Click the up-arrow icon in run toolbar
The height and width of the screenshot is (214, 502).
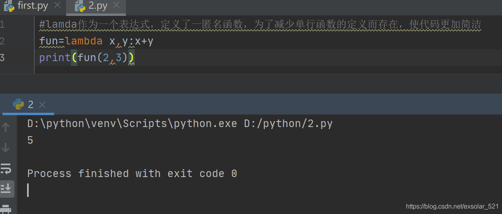click(6, 127)
